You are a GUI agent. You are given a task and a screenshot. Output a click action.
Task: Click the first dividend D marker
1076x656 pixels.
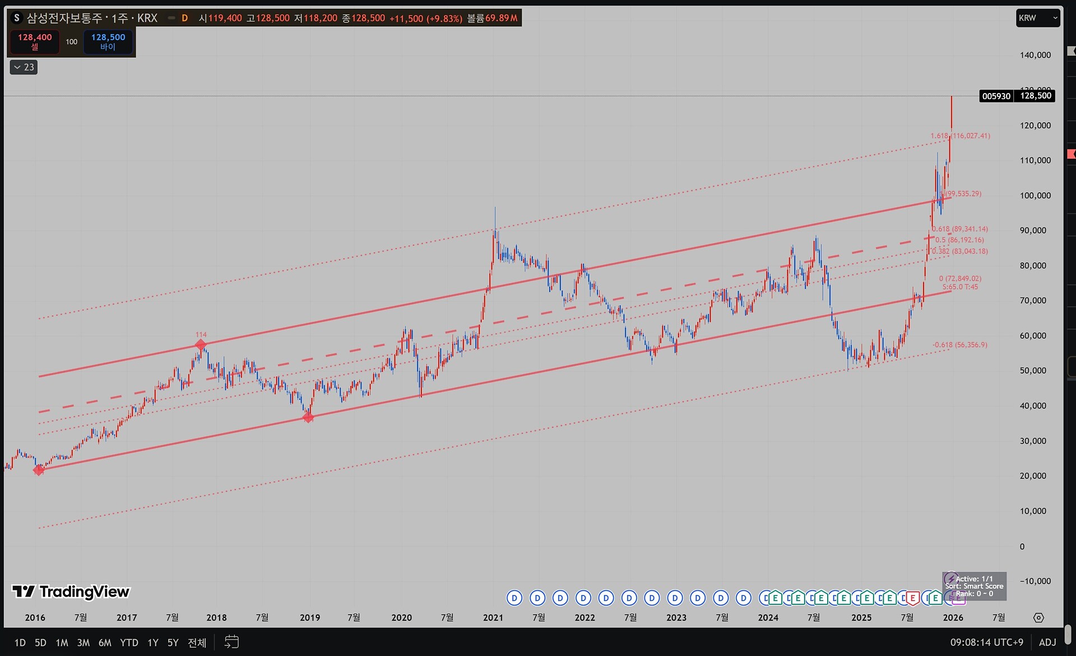[514, 598]
